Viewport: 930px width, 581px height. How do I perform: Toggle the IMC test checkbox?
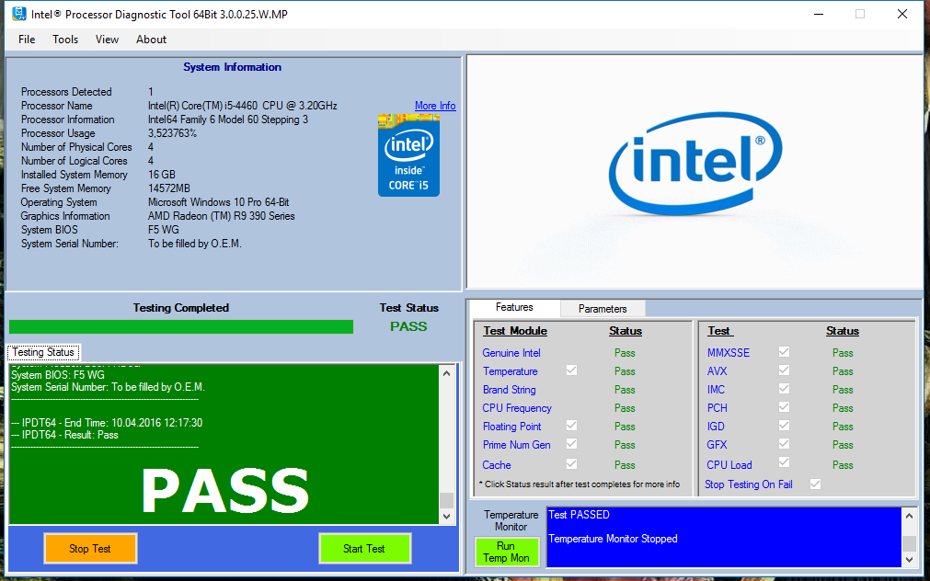point(784,388)
